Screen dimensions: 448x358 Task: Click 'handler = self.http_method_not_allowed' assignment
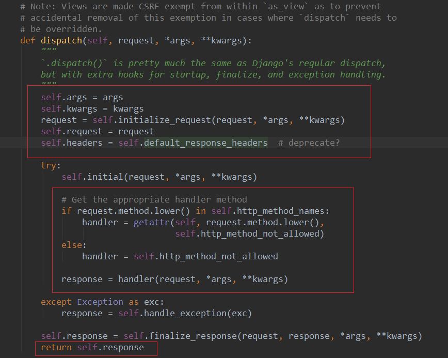180,257
